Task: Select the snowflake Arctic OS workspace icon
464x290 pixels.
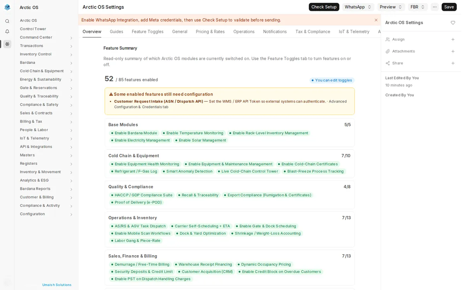Action: click(x=7, y=44)
